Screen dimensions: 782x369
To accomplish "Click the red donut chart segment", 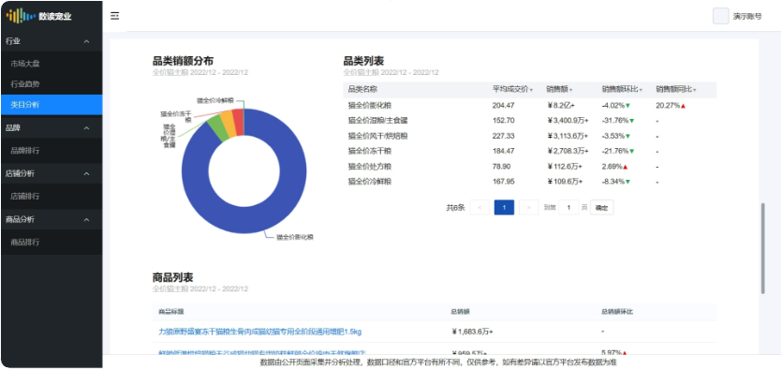I will point(239,121).
